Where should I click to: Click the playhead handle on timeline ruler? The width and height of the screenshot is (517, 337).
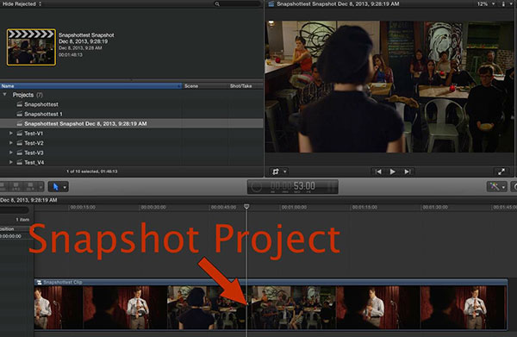pyautogui.click(x=246, y=207)
